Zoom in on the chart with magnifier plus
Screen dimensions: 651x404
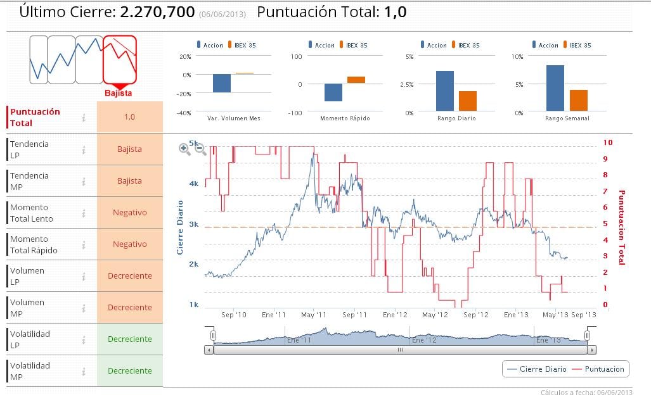184,149
